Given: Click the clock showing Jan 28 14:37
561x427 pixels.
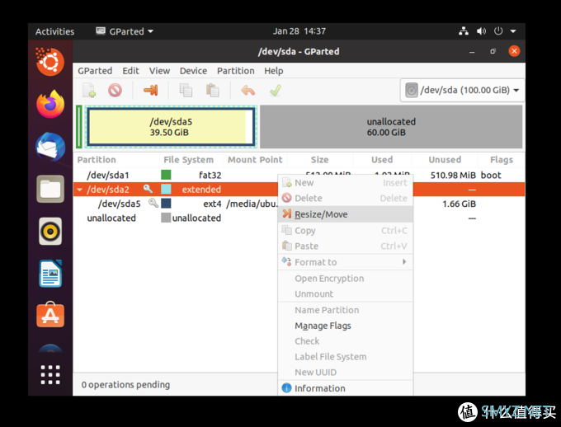Looking at the screenshot, I should (299, 31).
